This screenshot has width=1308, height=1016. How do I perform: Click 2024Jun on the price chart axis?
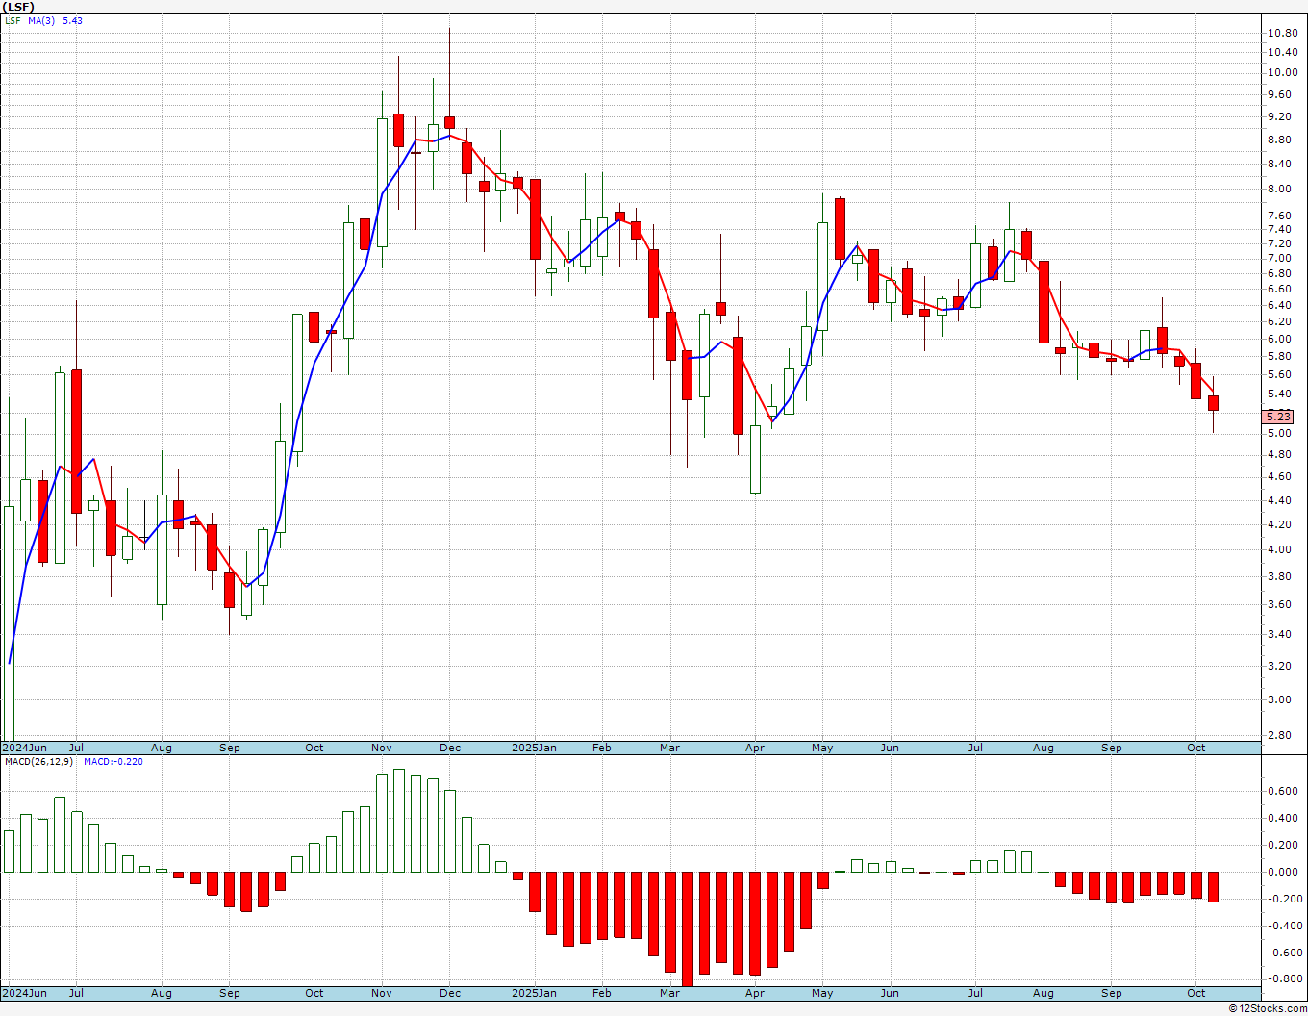click(24, 748)
